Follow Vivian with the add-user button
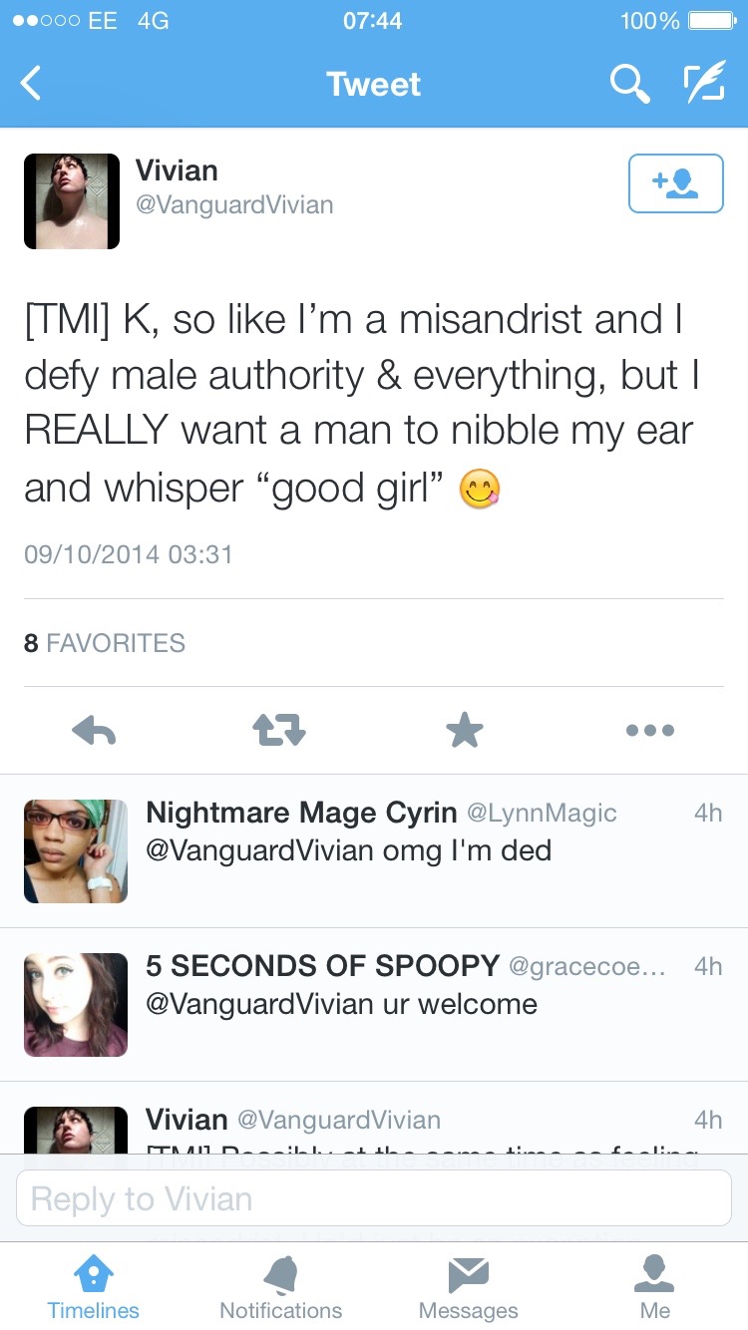 coord(675,183)
